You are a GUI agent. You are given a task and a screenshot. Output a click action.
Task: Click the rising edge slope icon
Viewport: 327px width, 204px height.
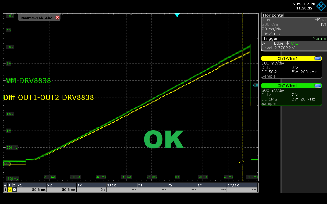pyautogui.click(x=287, y=43)
